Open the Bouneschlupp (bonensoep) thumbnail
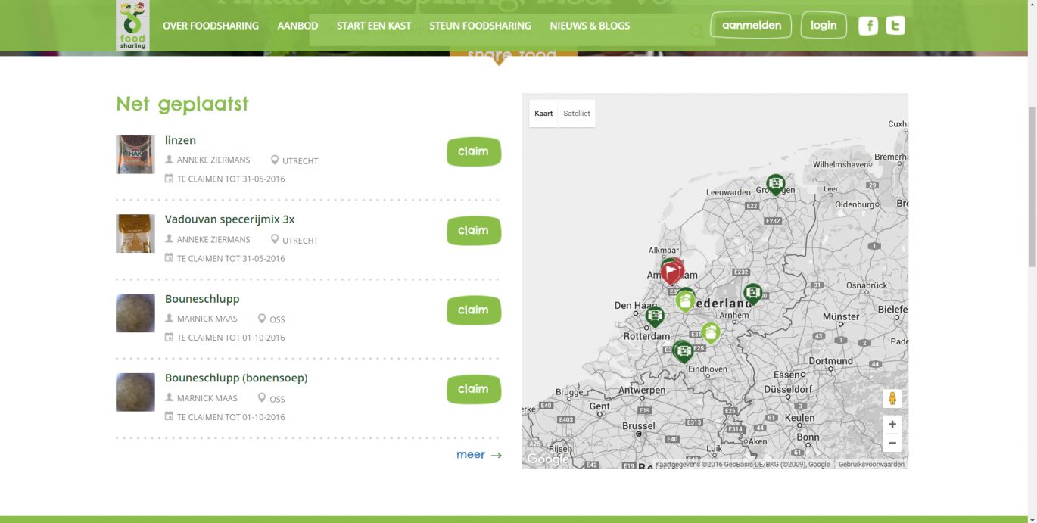1037x523 pixels. point(135,392)
